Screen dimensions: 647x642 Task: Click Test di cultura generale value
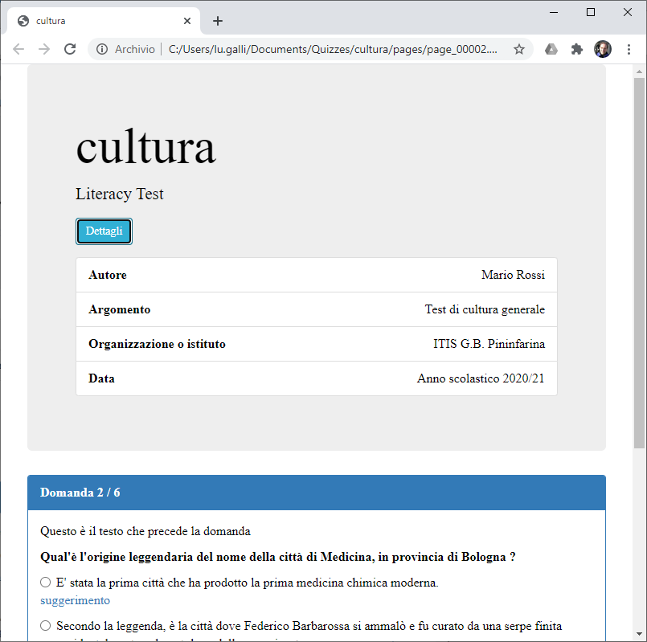pyautogui.click(x=485, y=309)
